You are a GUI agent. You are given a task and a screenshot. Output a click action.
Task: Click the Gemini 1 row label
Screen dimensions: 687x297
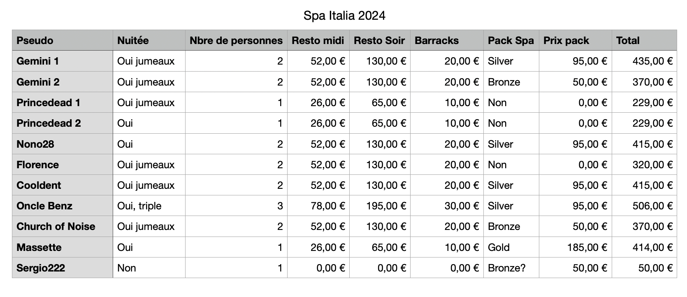click(37, 61)
